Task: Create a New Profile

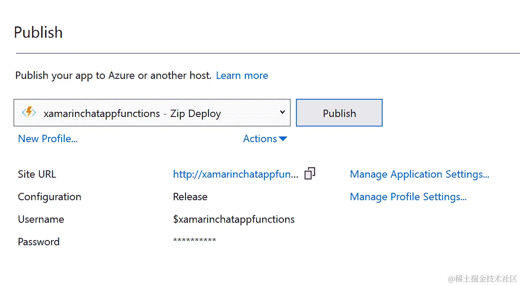Action: click(x=48, y=139)
